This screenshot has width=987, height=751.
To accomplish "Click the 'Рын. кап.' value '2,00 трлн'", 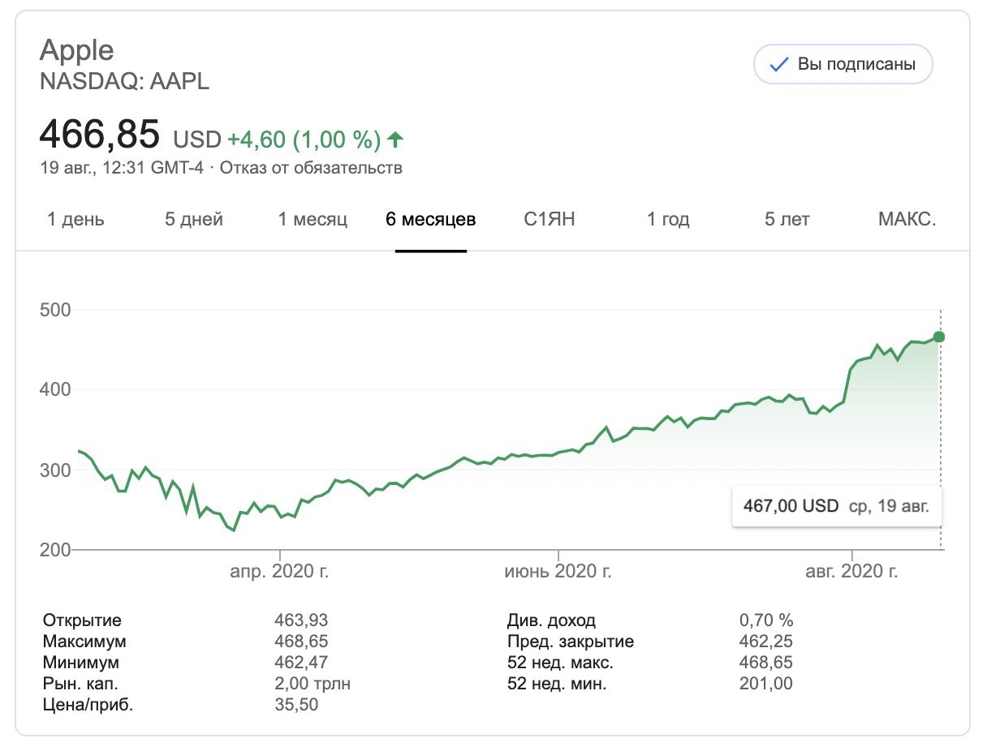I will (312, 684).
